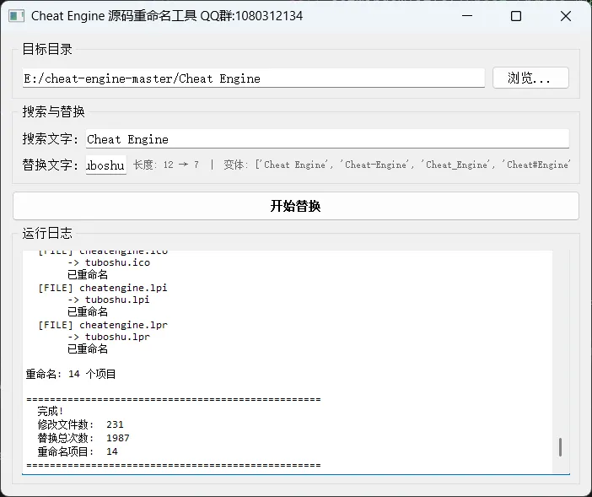Click log line '修改文件数: 231'
Image resolution: width=592 pixels, height=497 pixels.
click(80, 424)
